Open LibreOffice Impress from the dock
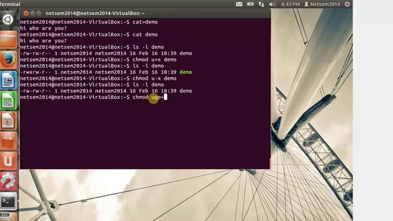The width and height of the screenshot is (393, 221). [x=8, y=121]
